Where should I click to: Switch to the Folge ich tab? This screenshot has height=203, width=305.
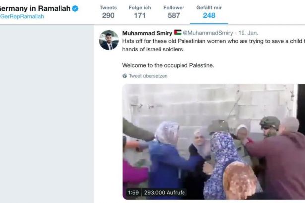[139, 12]
